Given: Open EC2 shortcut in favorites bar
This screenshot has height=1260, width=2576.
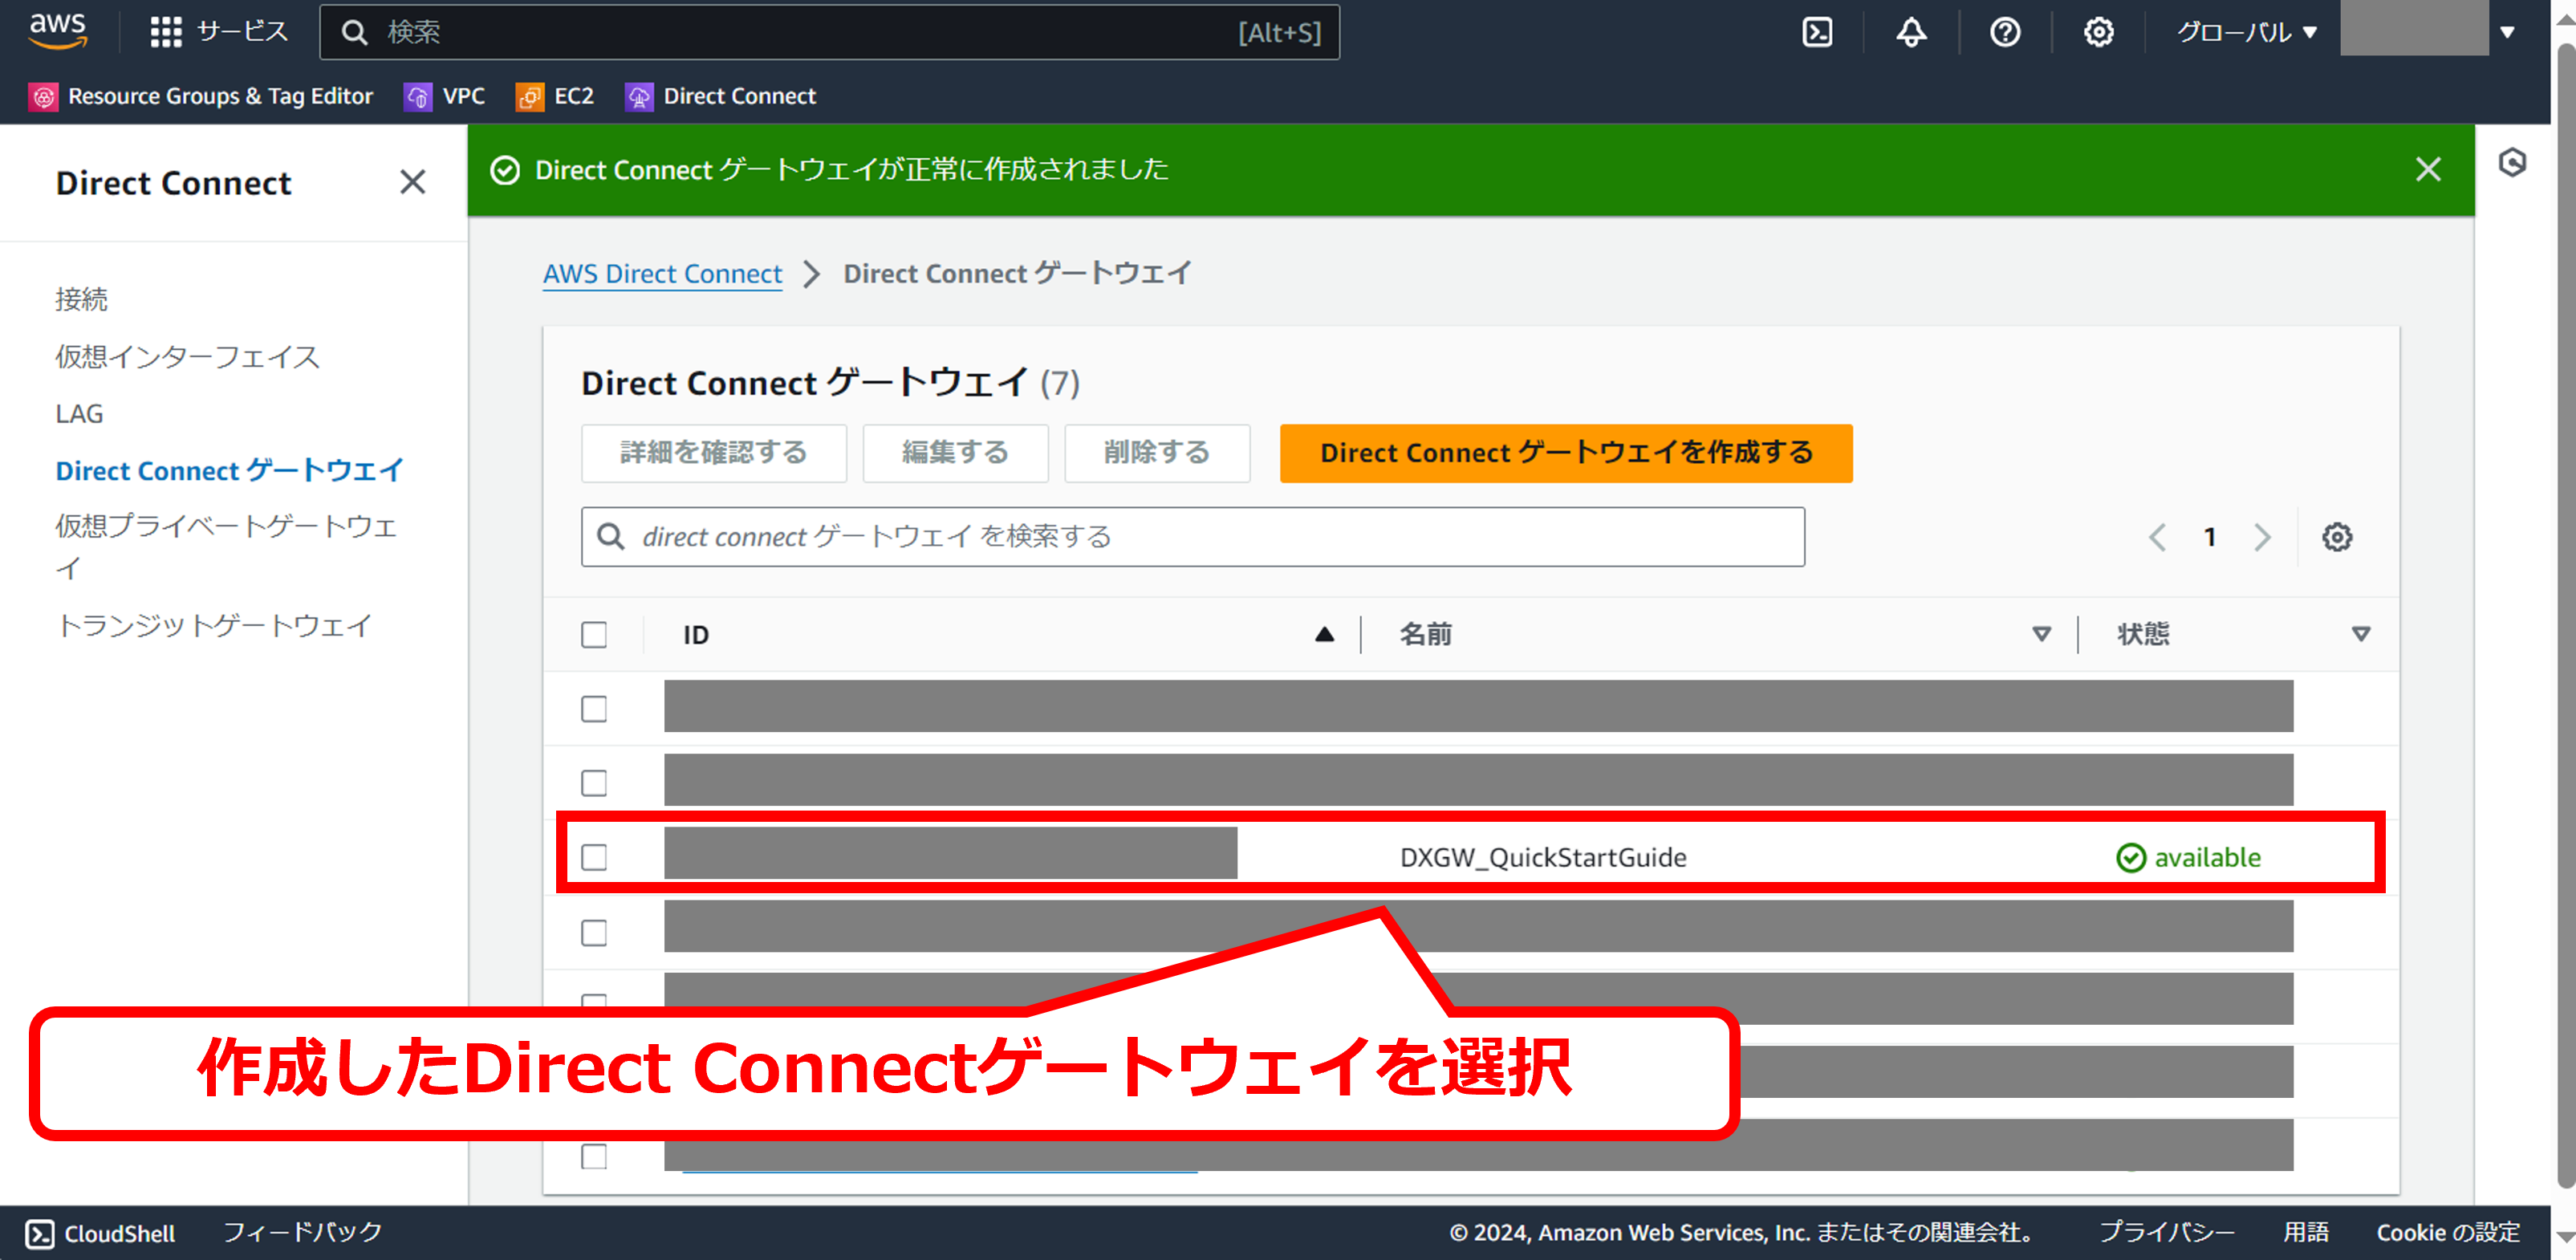Looking at the screenshot, I should click(555, 96).
